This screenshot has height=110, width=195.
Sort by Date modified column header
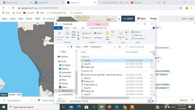[x=131, y=52]
